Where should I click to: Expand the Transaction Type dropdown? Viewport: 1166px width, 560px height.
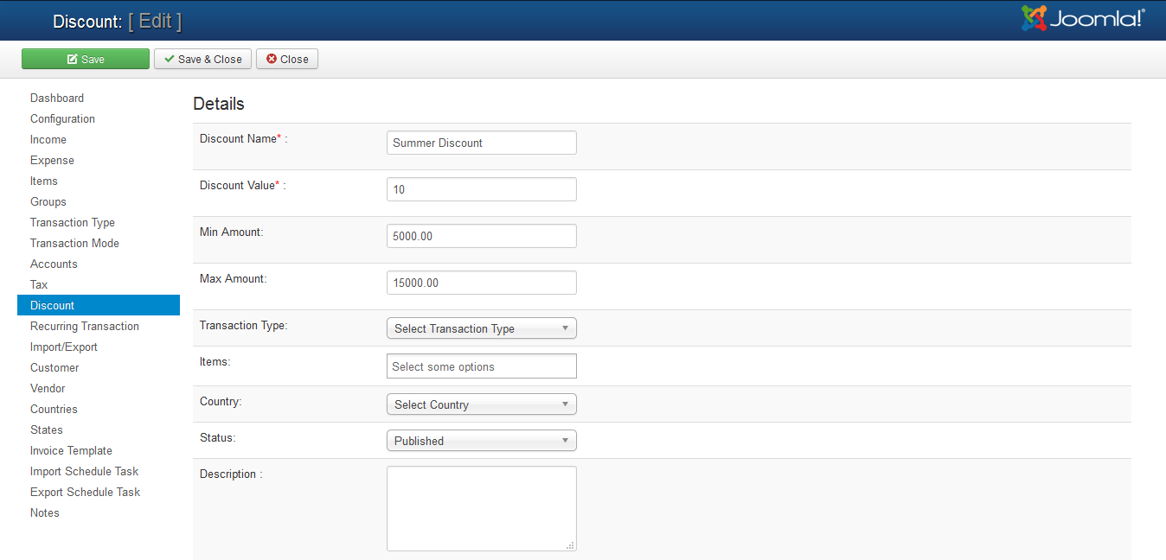coord(481,328)
